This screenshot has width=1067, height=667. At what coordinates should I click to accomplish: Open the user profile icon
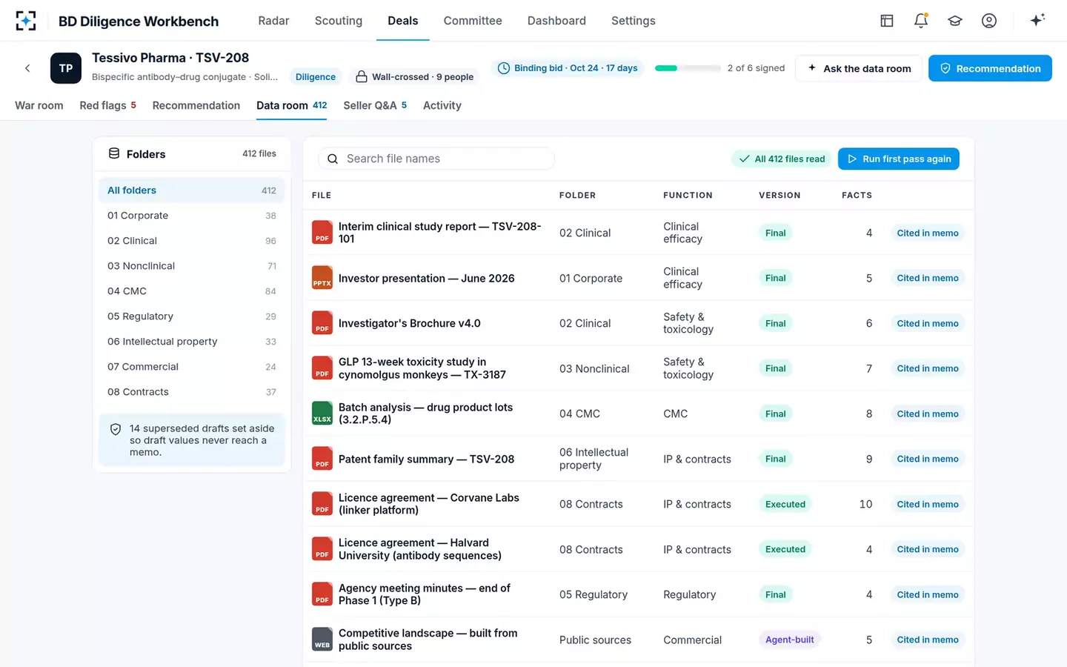tap(989, 21)
